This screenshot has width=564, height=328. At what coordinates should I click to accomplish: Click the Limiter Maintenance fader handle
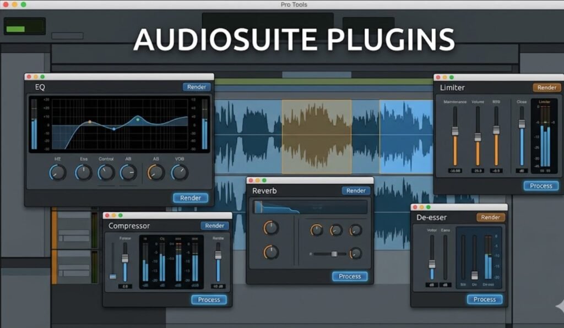(455, 131)
